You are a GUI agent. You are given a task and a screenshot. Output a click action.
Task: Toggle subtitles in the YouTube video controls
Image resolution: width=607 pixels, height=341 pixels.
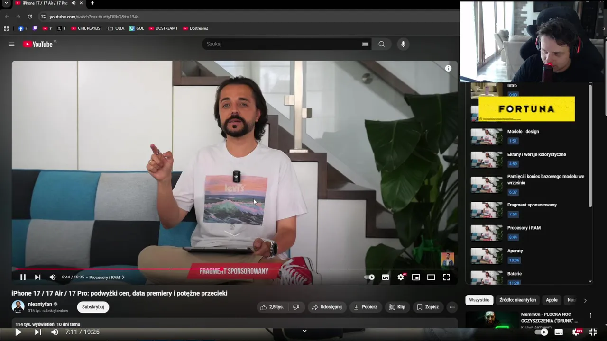[386, 277]
